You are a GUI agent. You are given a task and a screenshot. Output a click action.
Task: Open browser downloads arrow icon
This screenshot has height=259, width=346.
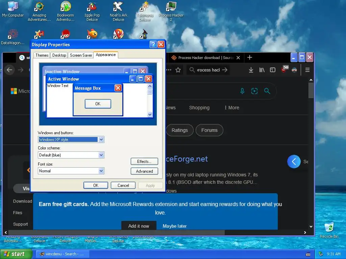point(251,70)
